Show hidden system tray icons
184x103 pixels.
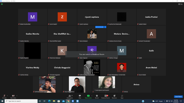[165, 101]
